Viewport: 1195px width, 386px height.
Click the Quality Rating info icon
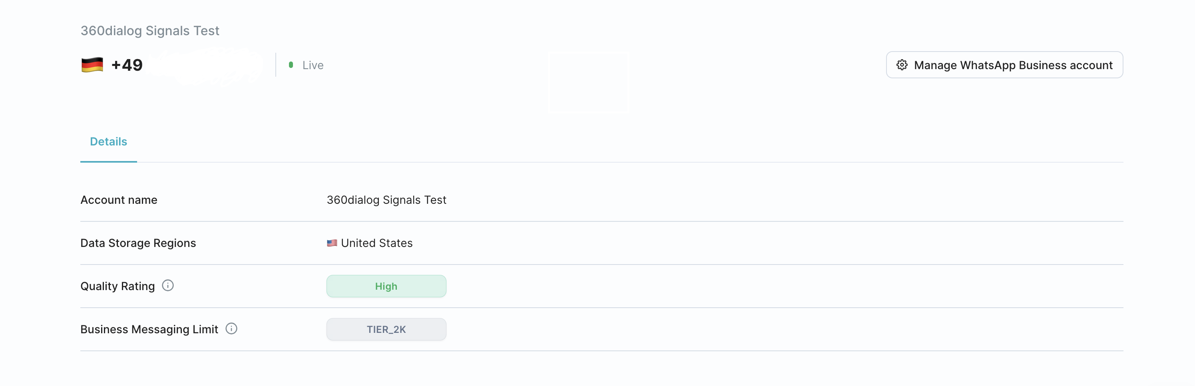click(x=167, y=286)
